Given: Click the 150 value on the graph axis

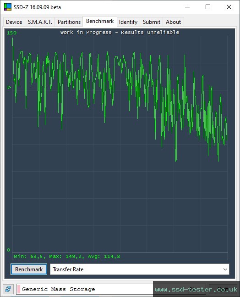Looking at the screenshot, I should tap(12, 33).
